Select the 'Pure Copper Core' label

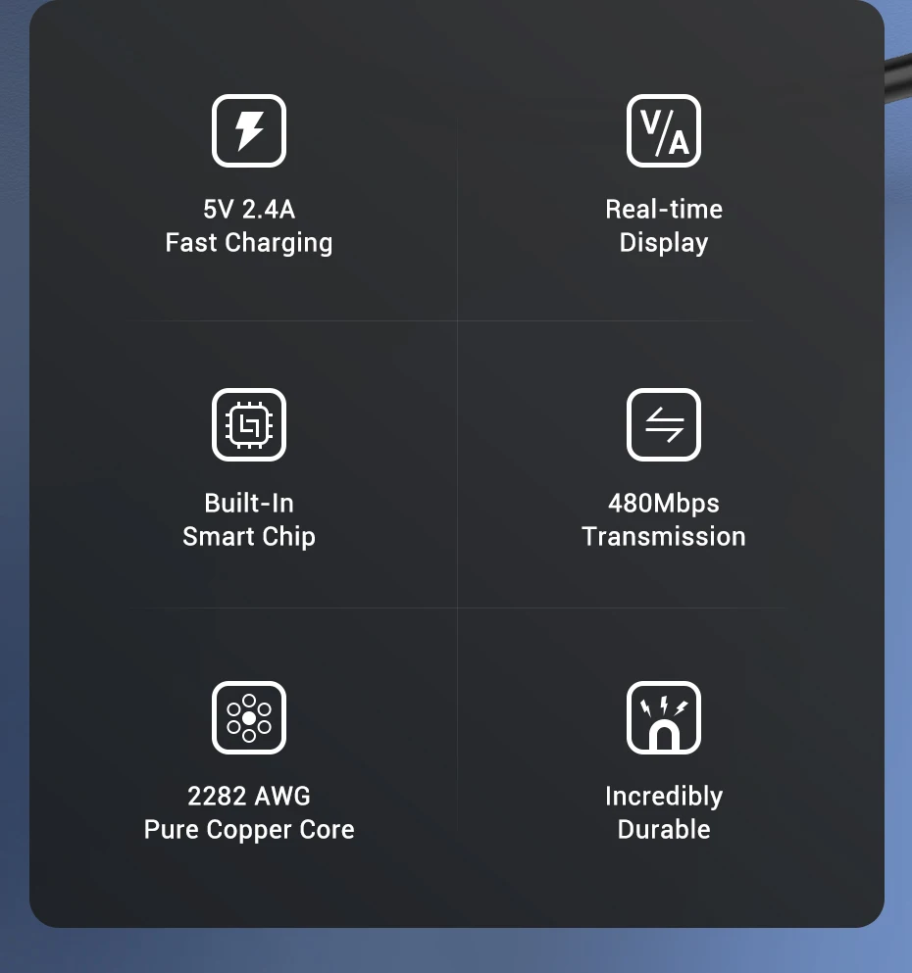click(249, 830)
